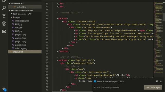Click the title comment on line 67
165x92 pixels.
72,66
